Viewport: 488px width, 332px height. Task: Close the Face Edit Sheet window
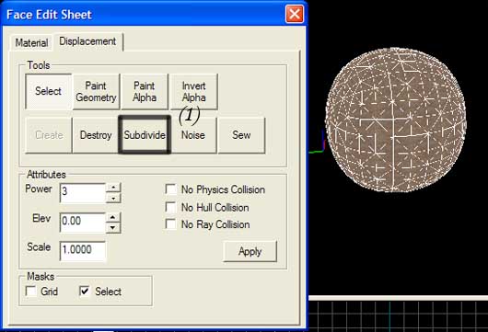point(294,14)
